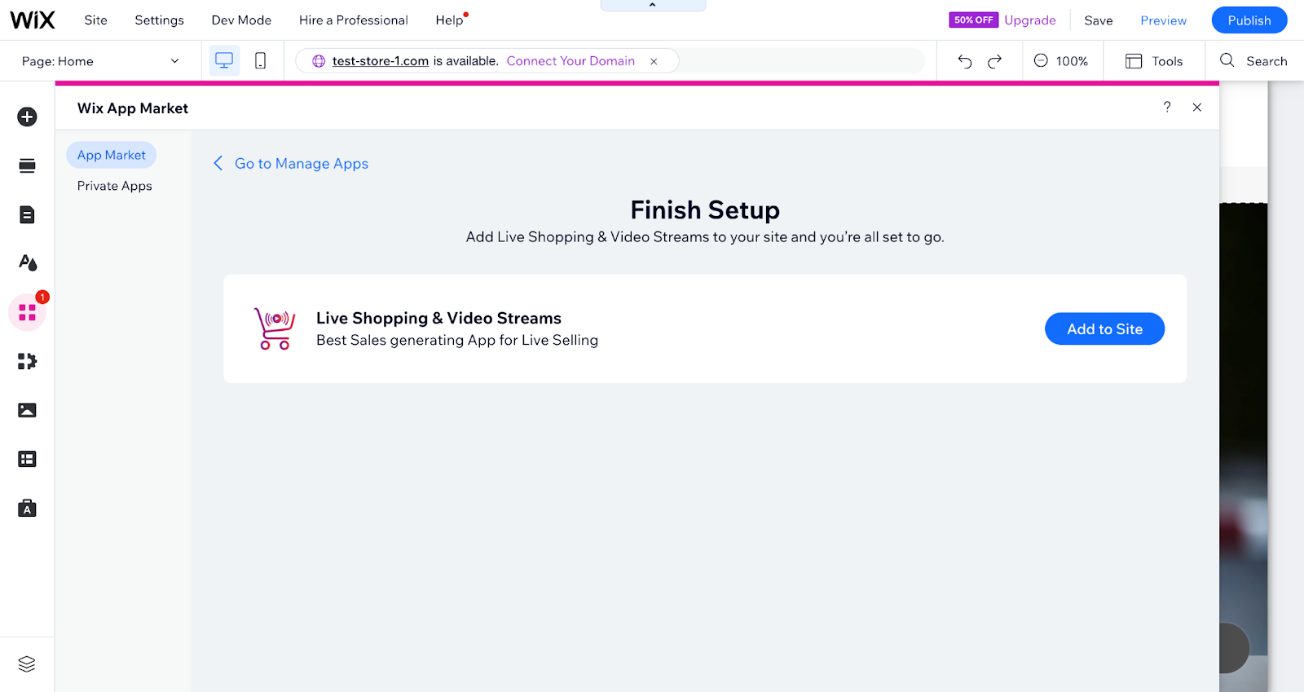The width and height of the screenshot is (1304, 692).
Task: Click the Wix logo
Action: point(33,20)
